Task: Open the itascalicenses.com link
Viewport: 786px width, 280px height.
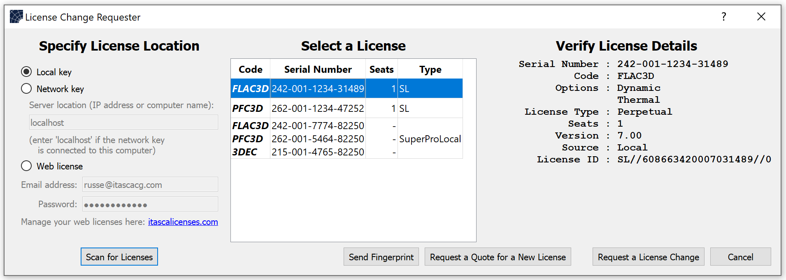Action: pyautogui.click(x=183, y=222)
